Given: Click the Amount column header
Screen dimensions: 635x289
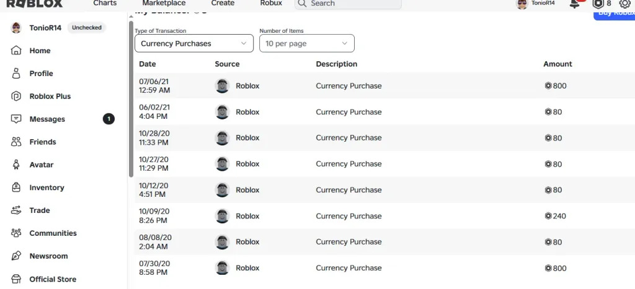Looking at the screenshot, I should (x=557, y=64).
